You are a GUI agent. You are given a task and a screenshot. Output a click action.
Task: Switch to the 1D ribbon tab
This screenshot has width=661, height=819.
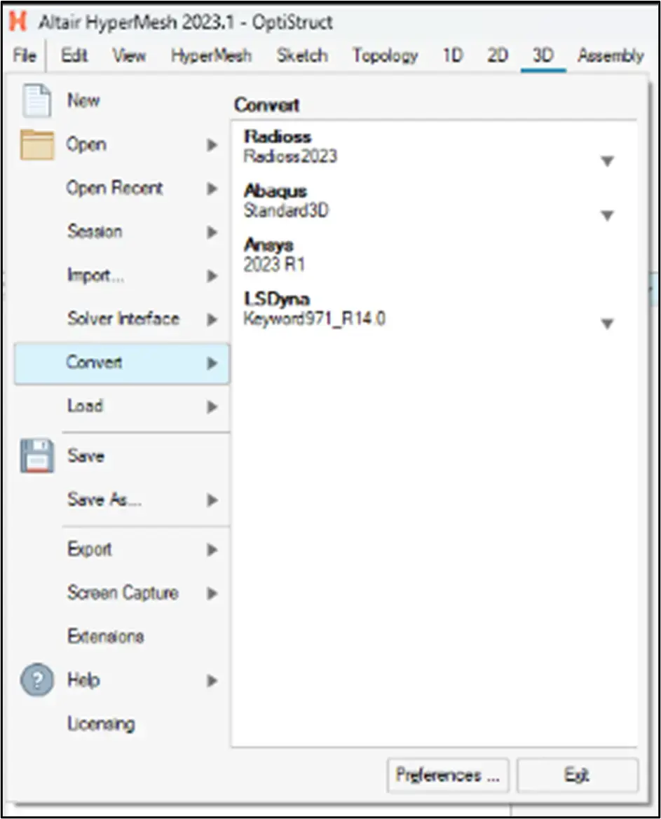pos(453,55)
